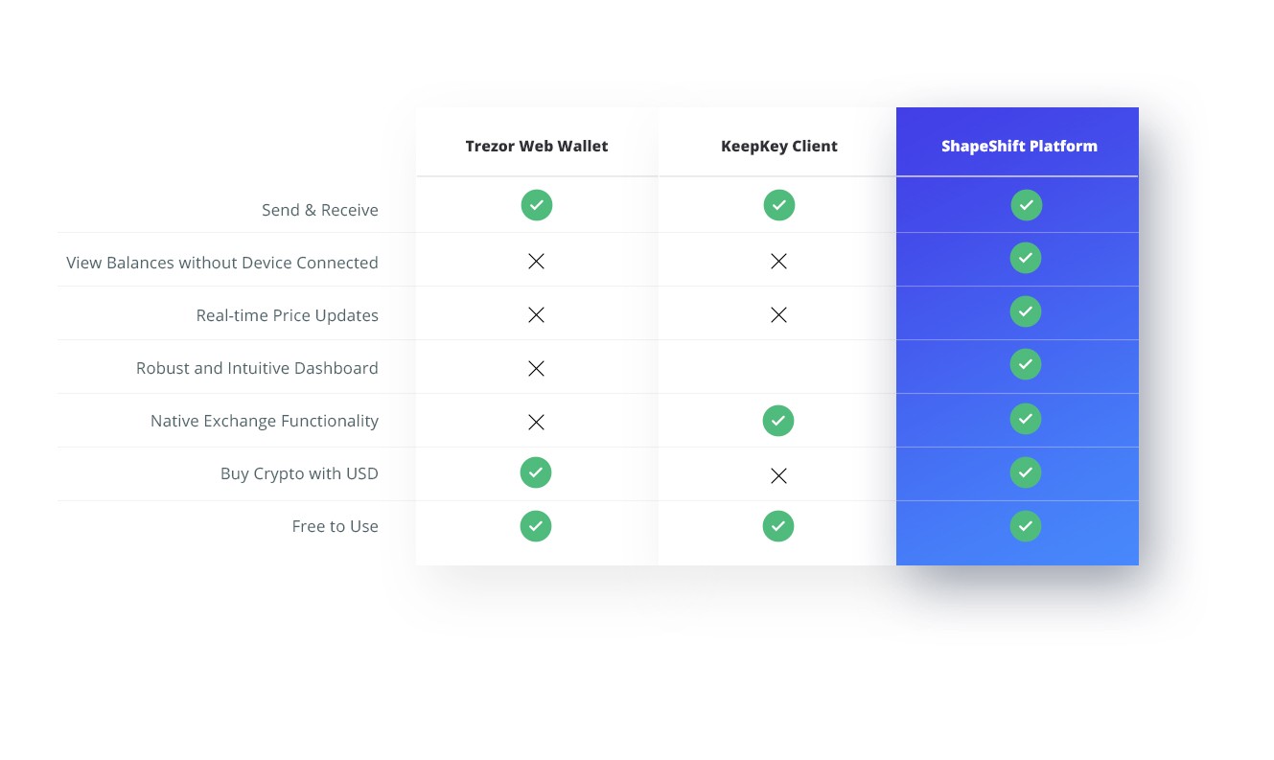Select the Trezor Web Wallet column header

537,146
